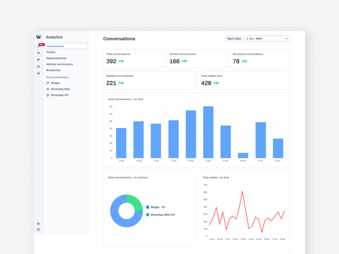339x254 pixels.
Task: Click the 12 Sep bar in chart
Action: point(174,139)
